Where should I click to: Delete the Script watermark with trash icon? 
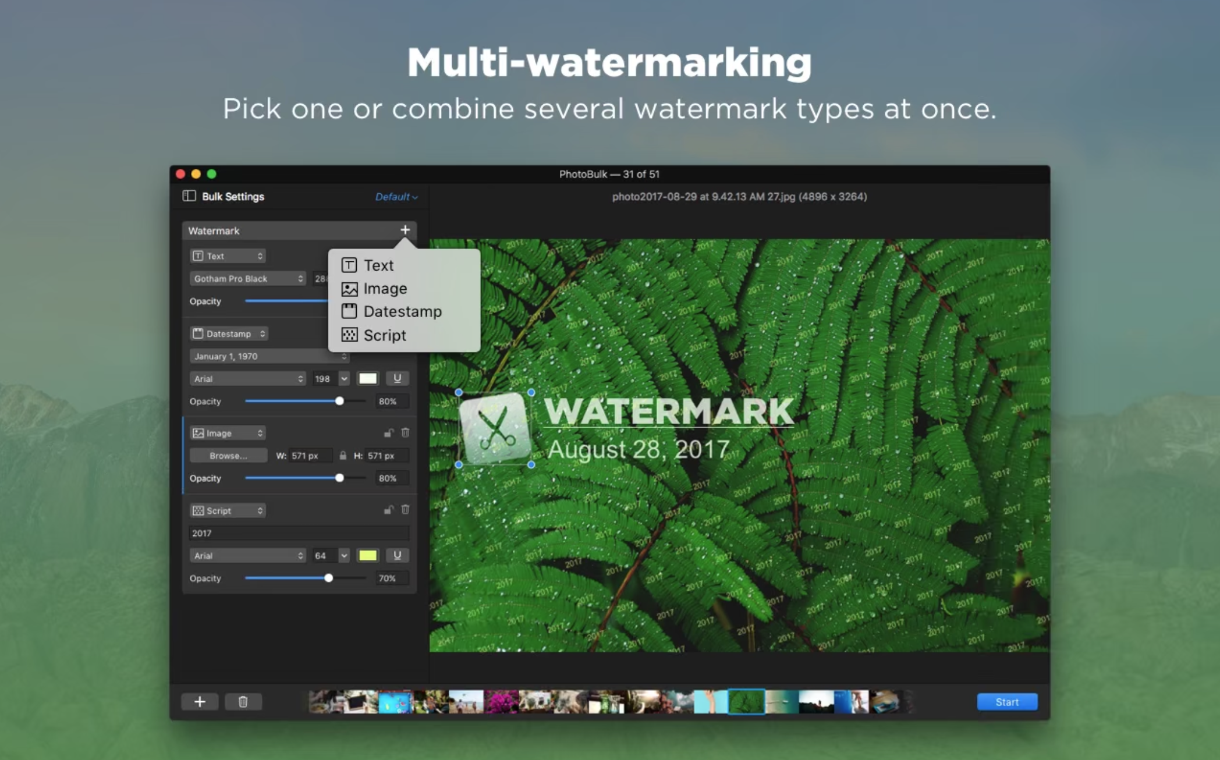click(406, 510)
